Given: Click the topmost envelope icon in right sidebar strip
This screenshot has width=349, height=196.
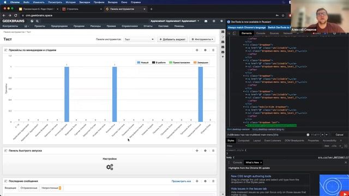Looking at the screenshot, I should click(223, 32).
